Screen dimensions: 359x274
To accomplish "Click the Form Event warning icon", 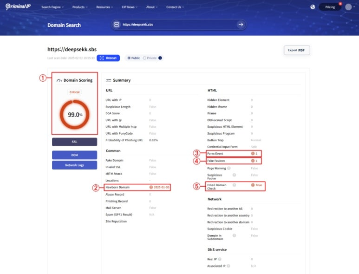I will [253, 154].
